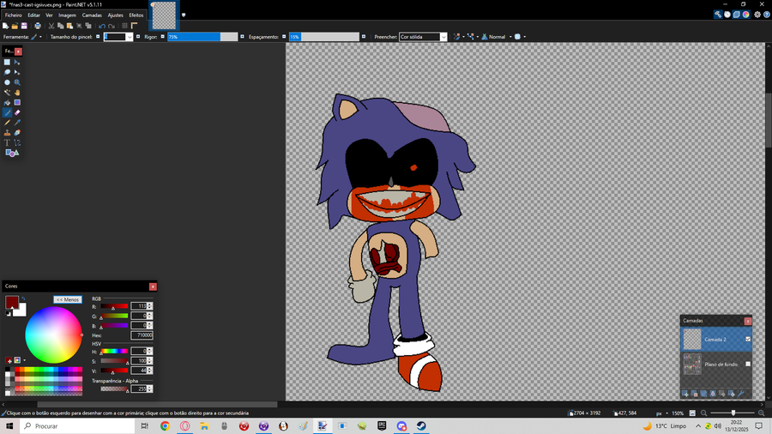Select the Rectangle Select tool
The width and height of the screenshot is (772, 434).
[7, 63]
